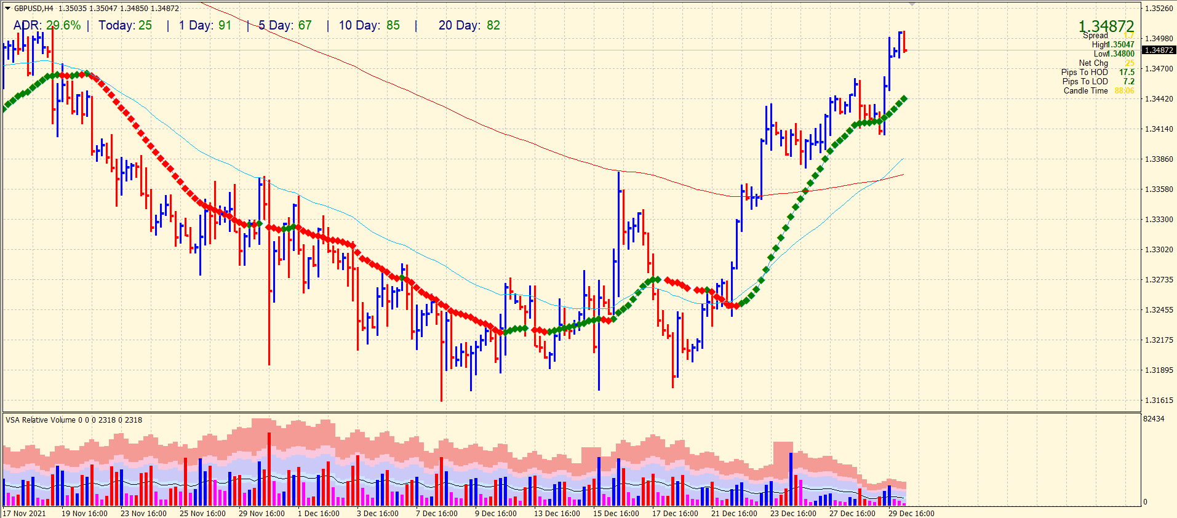Click the 1.35260 price axis label
The width and height of the screenshot is (1177, 518).
point(1159,9)
